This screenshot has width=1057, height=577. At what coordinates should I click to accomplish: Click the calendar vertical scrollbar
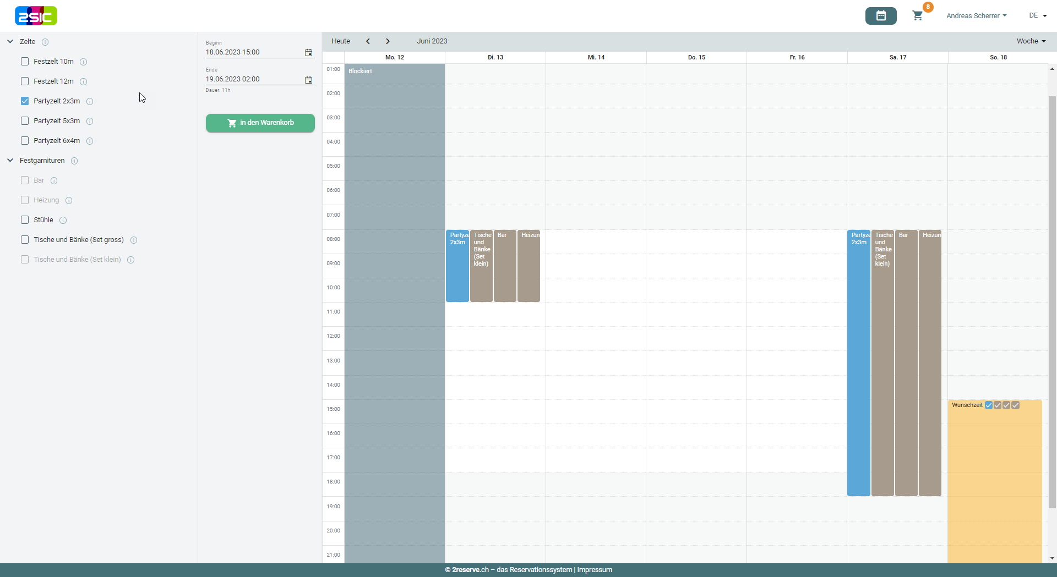tap(1052, 303)
